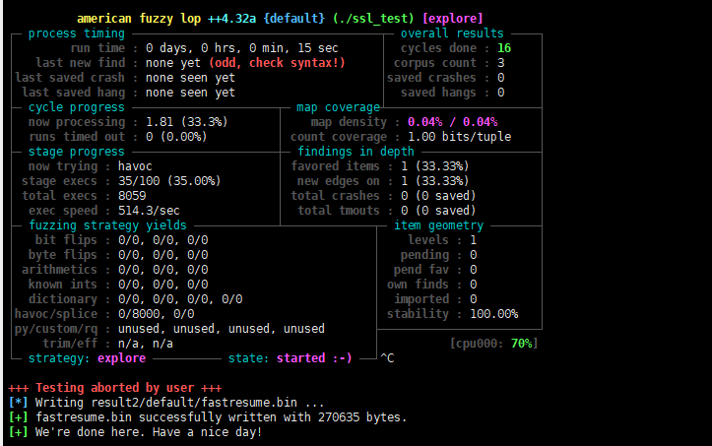Viewport: 712px width, 446px height.
Task: Click the 'bit flips' row label
Action: tap(66, 240)
